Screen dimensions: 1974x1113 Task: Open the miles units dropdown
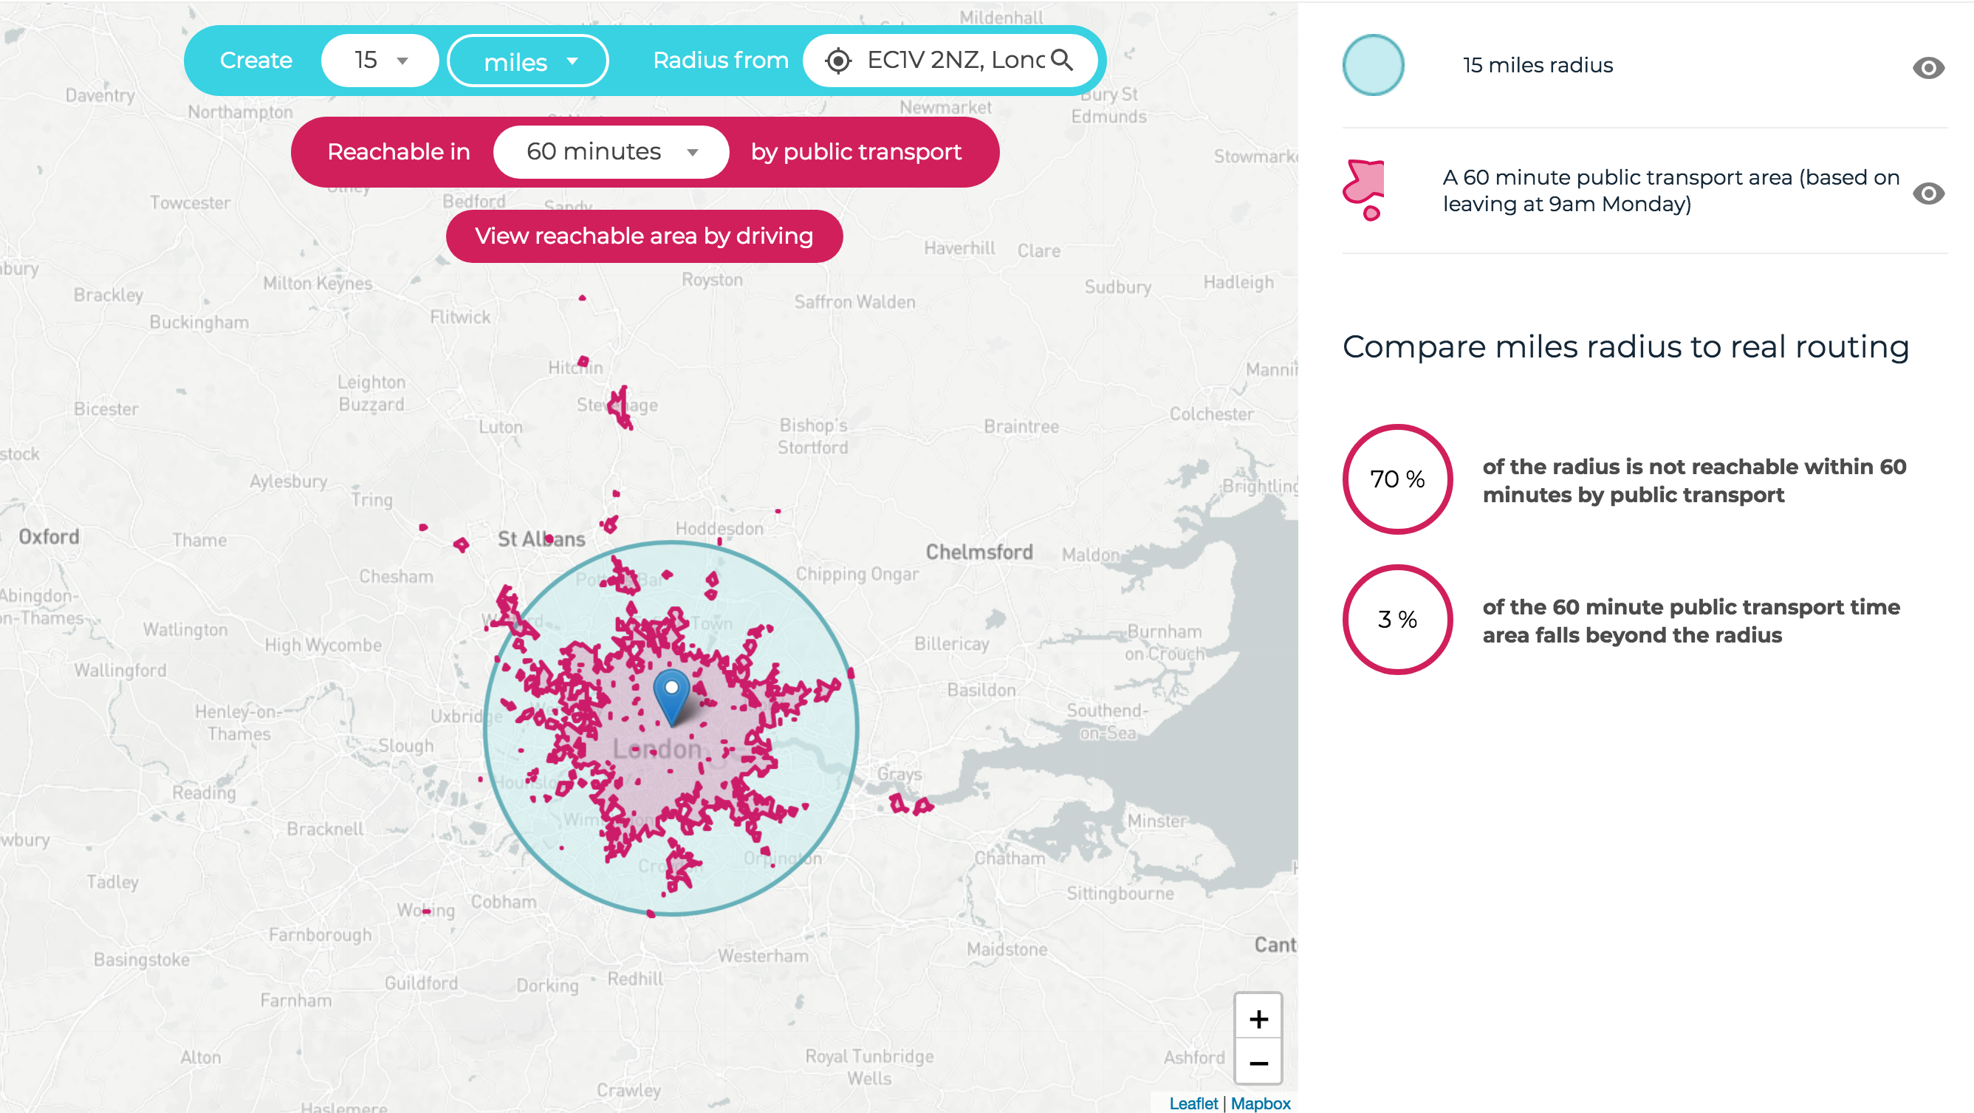pyautogui.click(x=527, y=61)
